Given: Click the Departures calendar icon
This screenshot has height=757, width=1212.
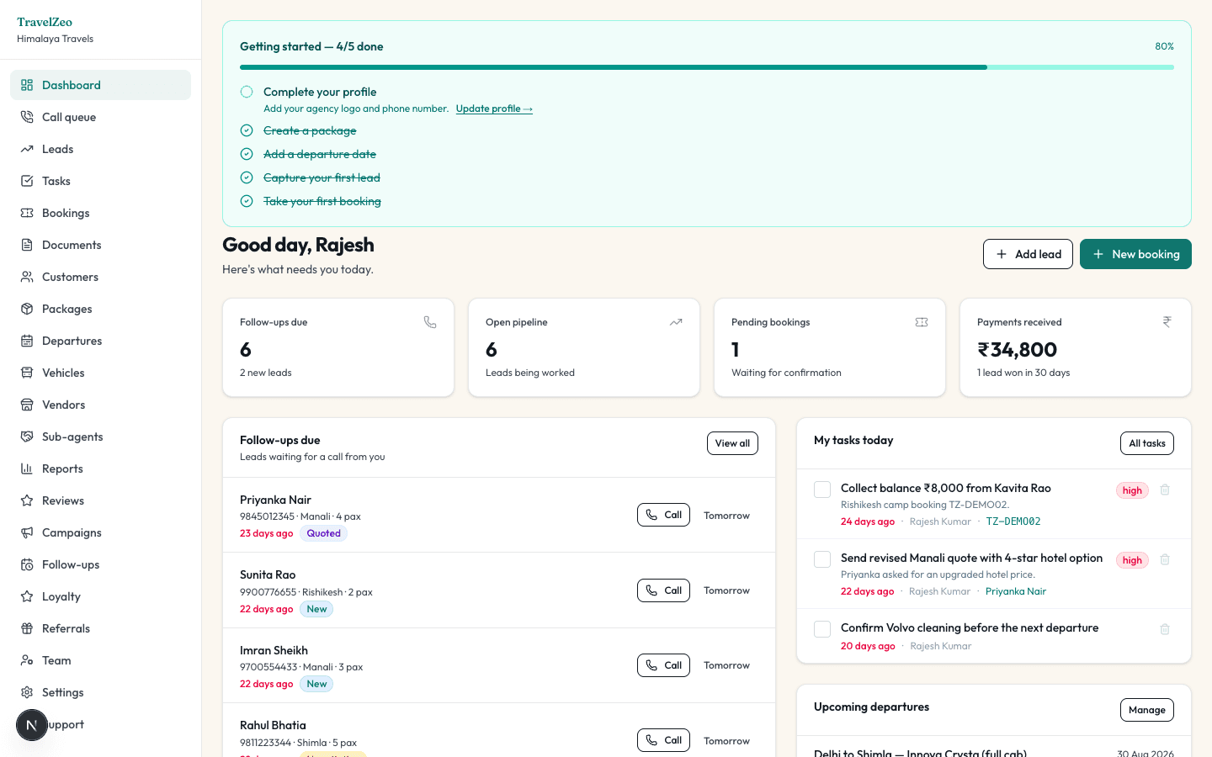Looking at the screenshot, I should [x=27, y=341].
